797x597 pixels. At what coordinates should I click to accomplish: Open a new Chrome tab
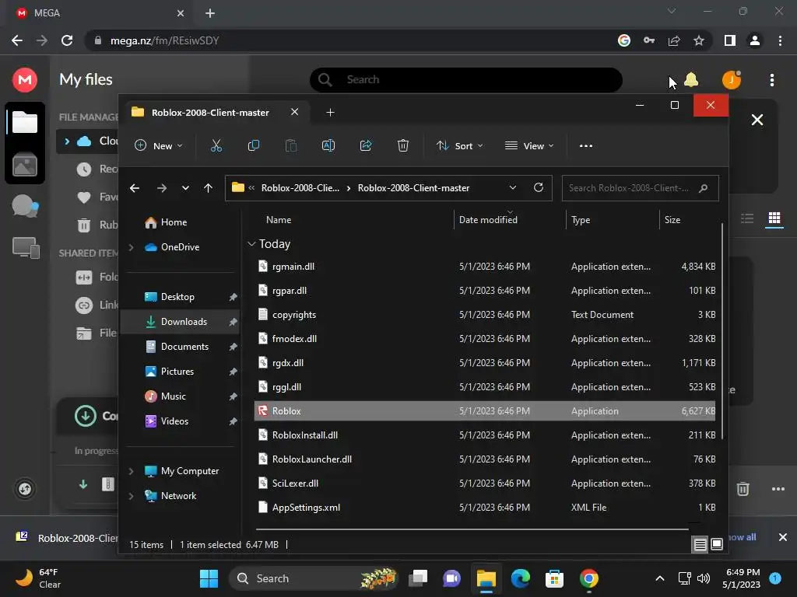pyautogui.click(x=210, y=13)
